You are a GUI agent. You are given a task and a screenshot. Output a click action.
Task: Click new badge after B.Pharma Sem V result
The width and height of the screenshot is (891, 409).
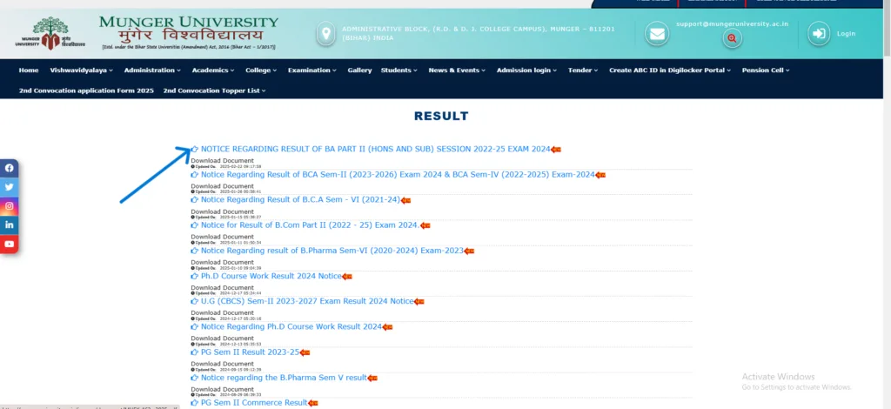(x=372, y=378)
